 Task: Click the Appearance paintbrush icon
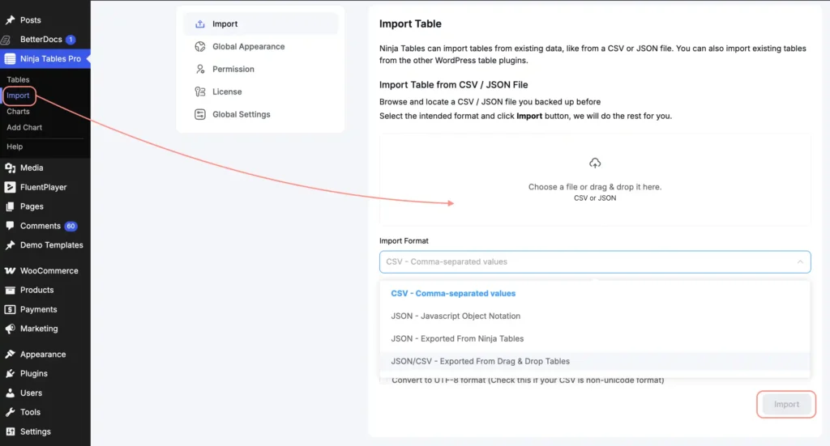(x=10, y=354)
